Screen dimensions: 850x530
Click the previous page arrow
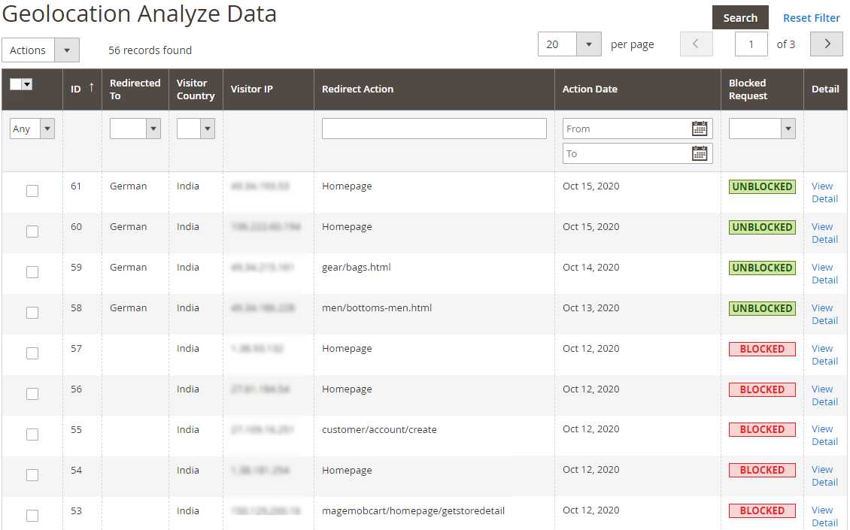pyautogui.click(x=696, y=44)
